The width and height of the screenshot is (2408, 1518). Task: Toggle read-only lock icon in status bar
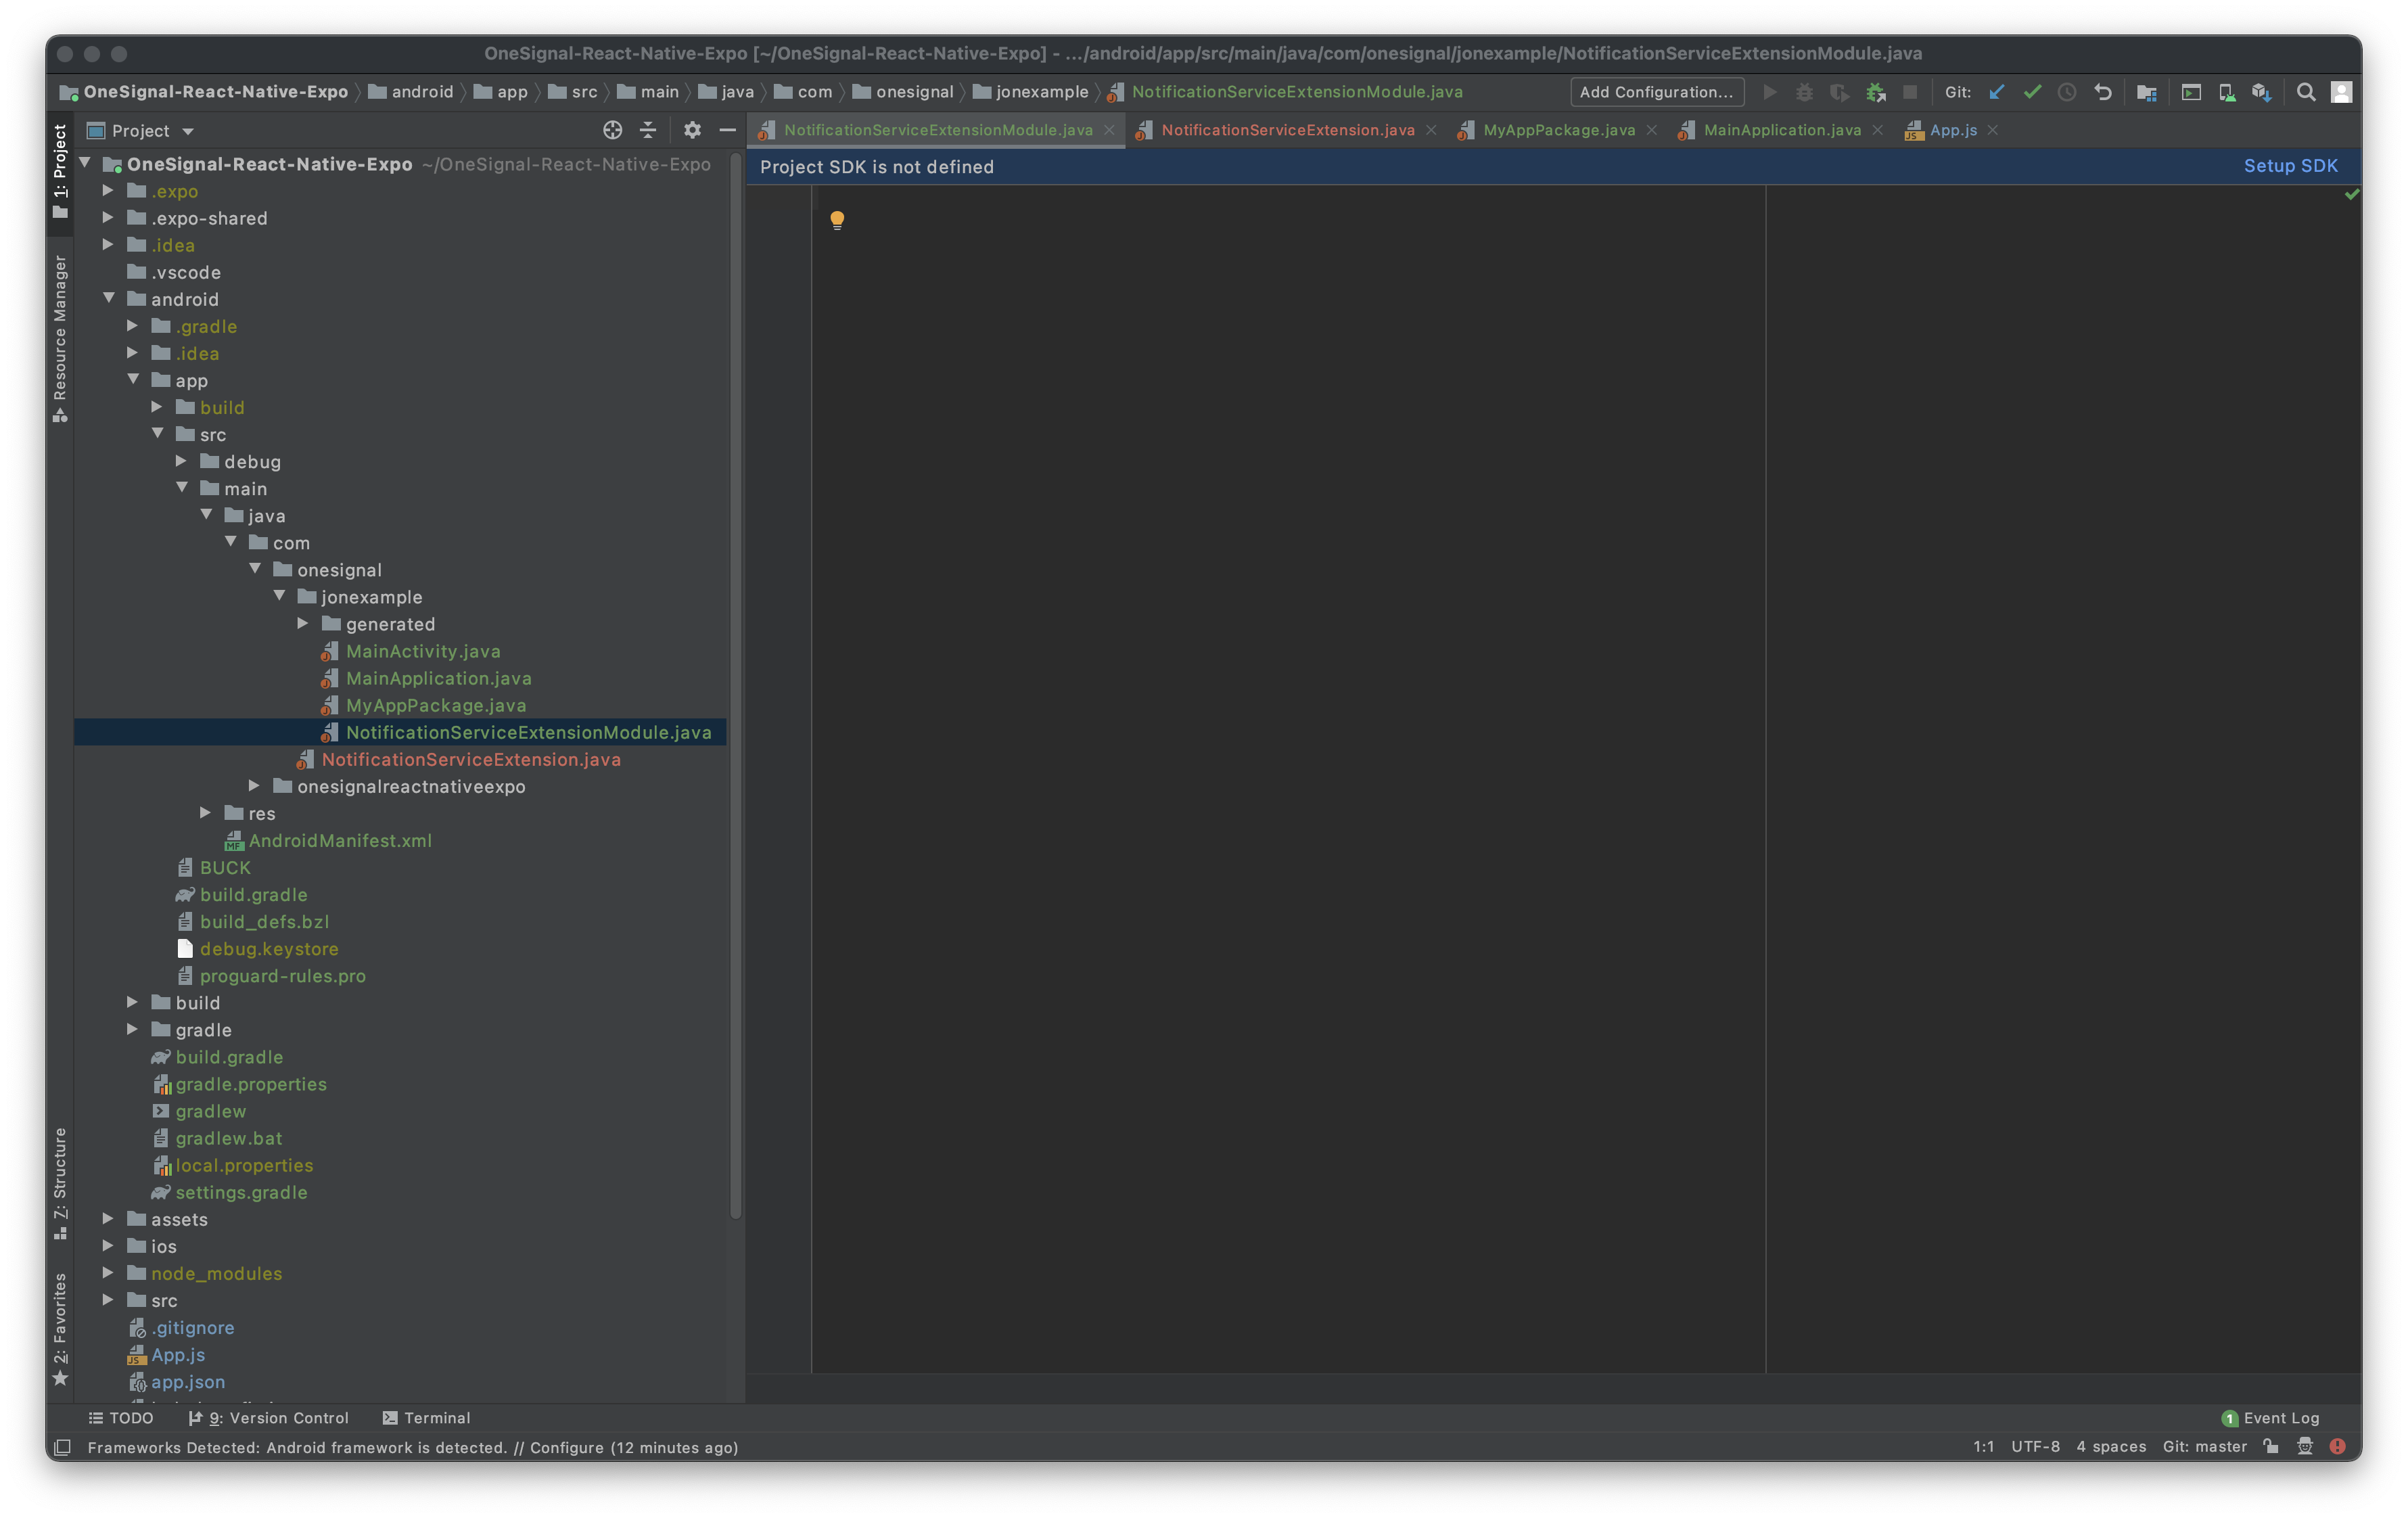tap(2271, 1446)
